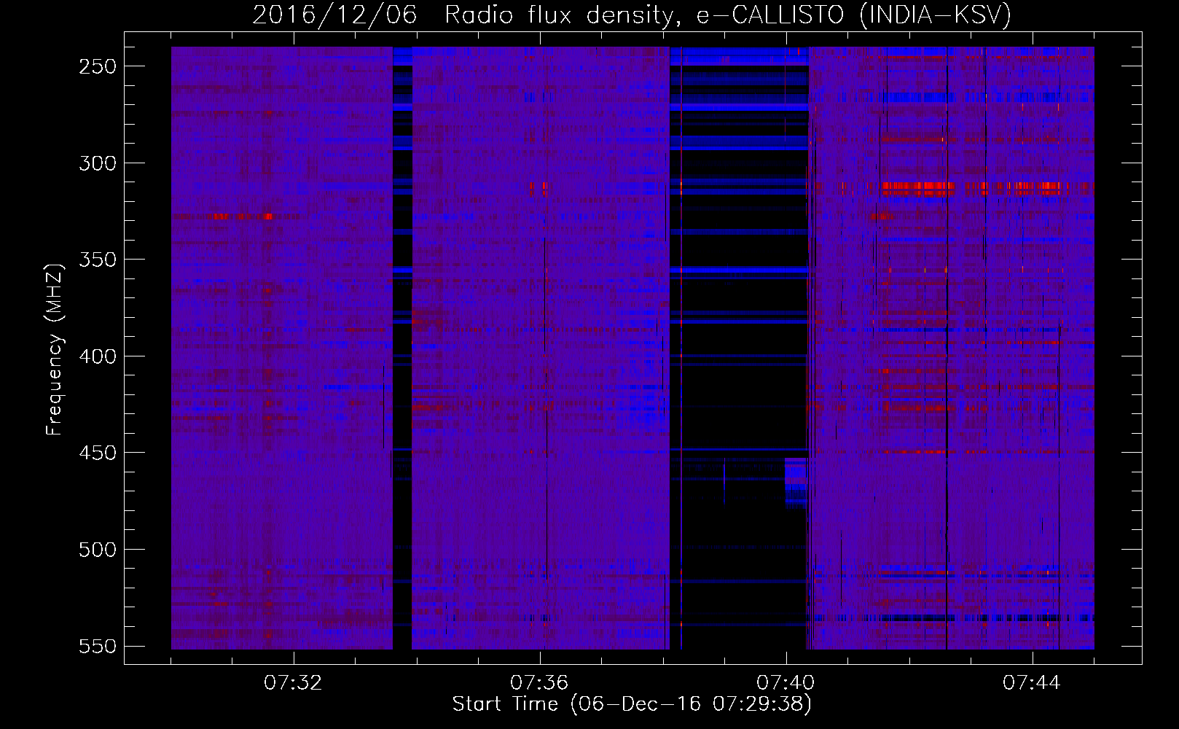Image resolution: width=1179 pixels, height=729 pixels.
Task: Click the 550 frequency tick label
Action: [x=98, y=646]
